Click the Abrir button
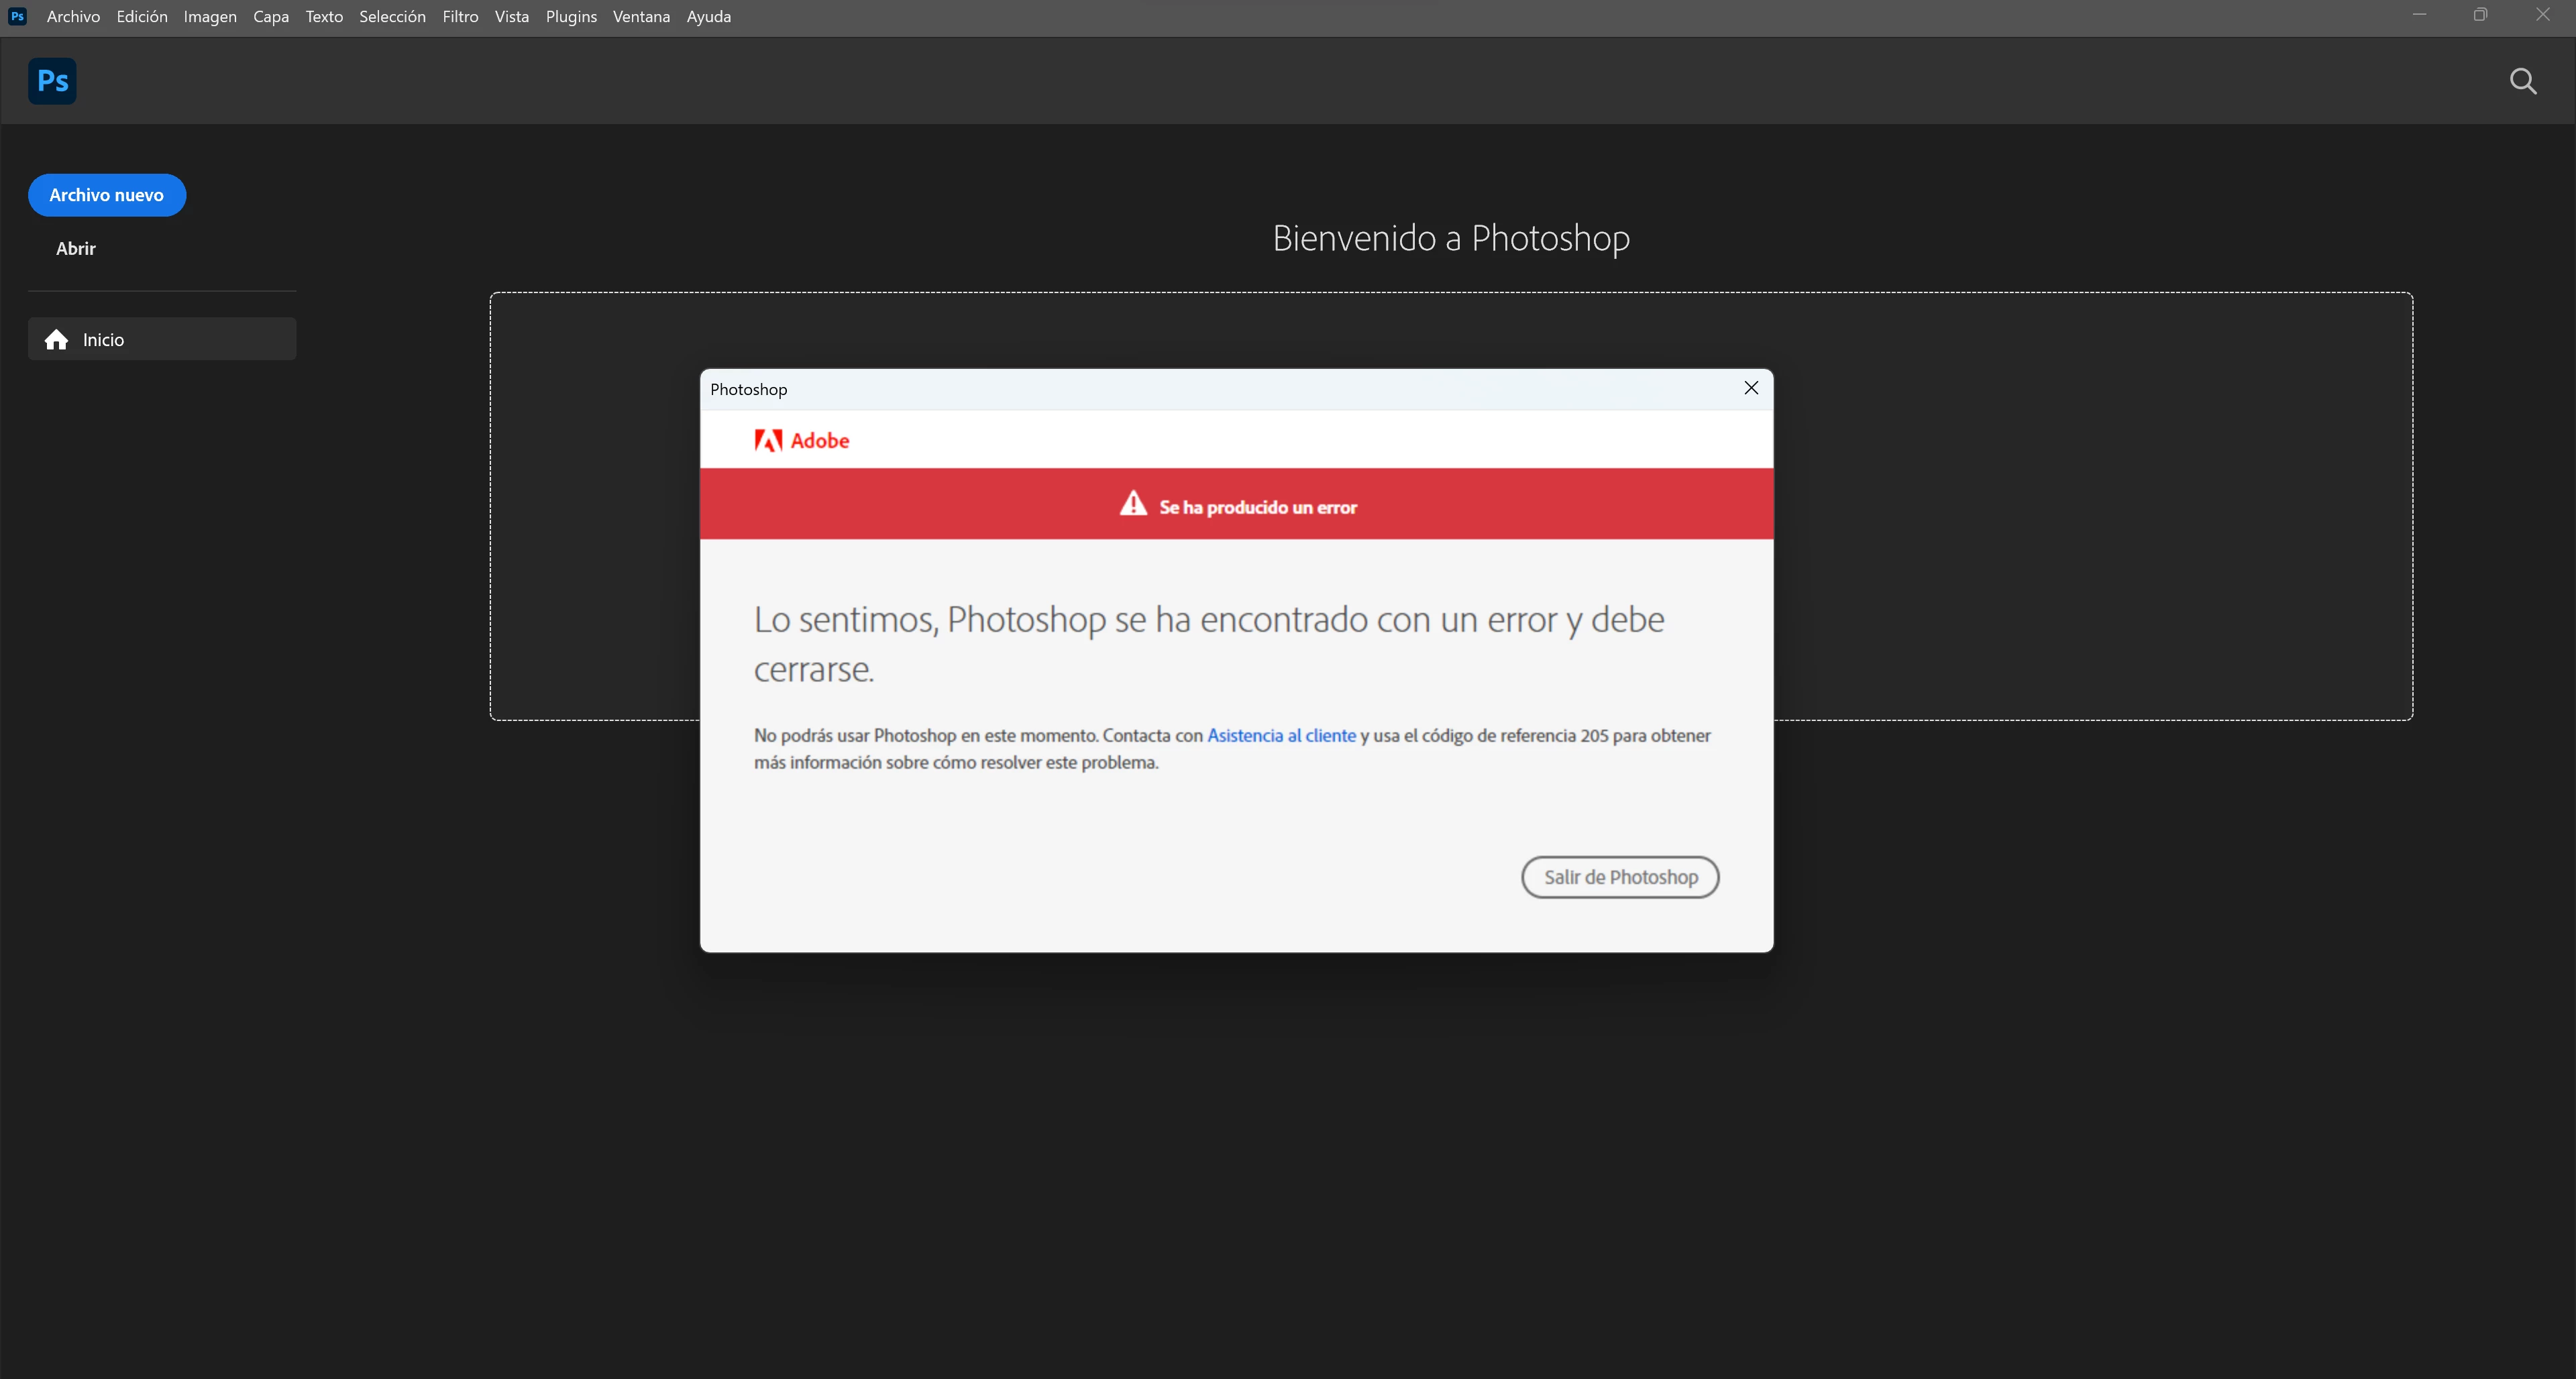Viewport: 2576px width, 1379px height. tap(76, 248)
